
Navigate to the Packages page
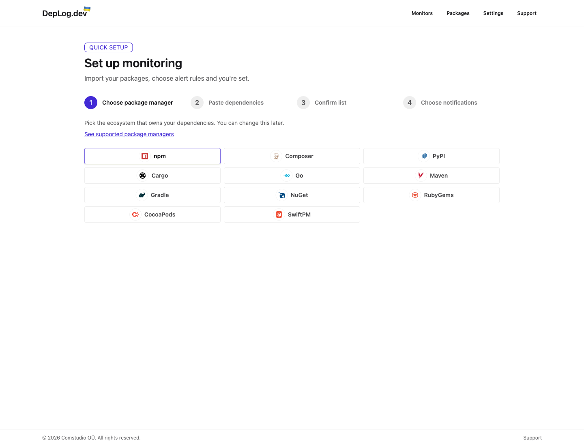[458, 13]
